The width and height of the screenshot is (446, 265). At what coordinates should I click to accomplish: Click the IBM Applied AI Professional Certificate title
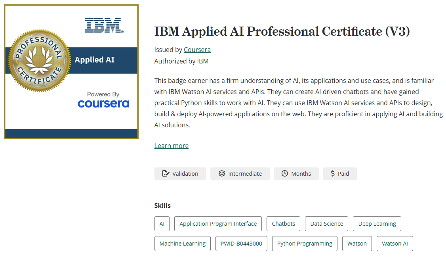click(x=282, y=31)
